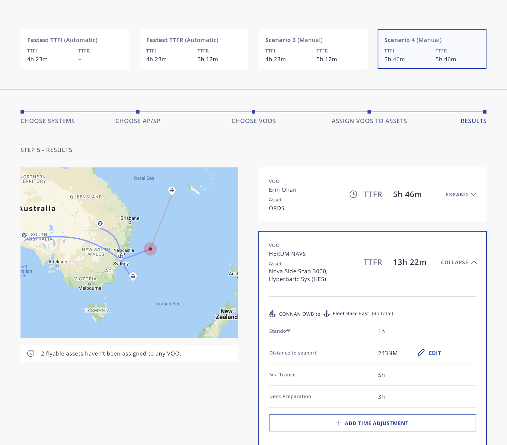Click the Edit link for distance to seaport
507x445 pixels.
pos(435,353)
